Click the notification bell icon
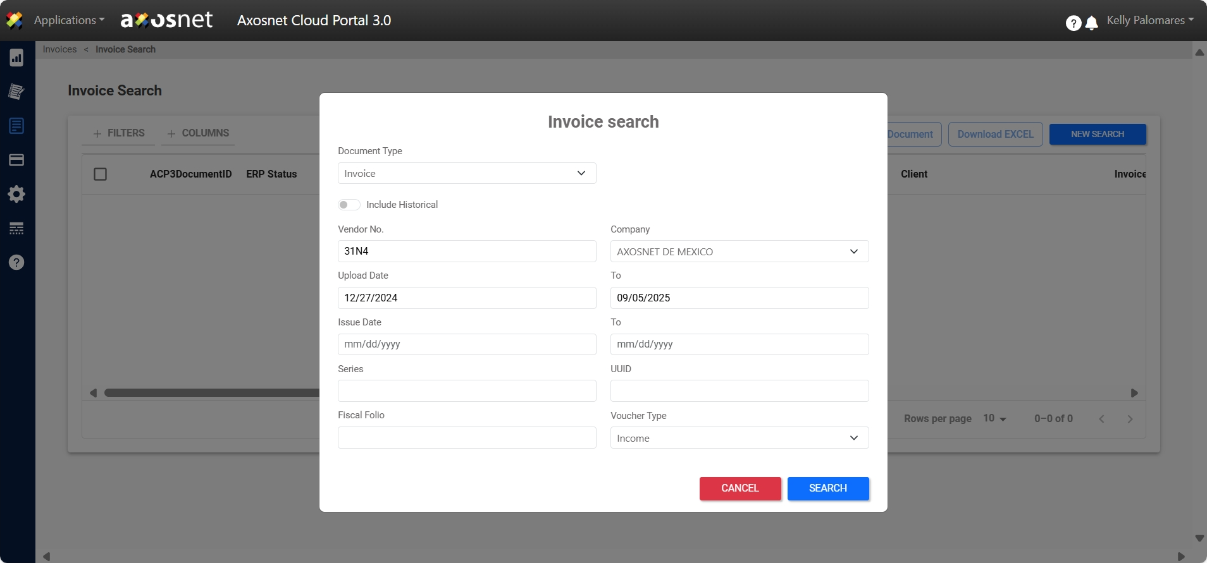Image resolution: width=1207 pixels, height=563 pixels. [x=1091, y=23]
